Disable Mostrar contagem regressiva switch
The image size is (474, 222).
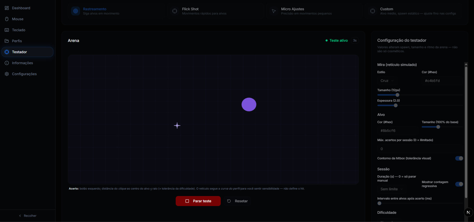coord(459,184)
